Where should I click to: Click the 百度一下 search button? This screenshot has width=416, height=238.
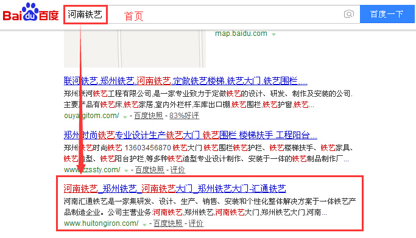coord(387,14)
